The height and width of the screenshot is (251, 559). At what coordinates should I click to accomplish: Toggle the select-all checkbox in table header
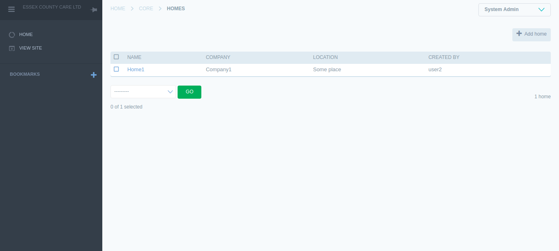116,57
